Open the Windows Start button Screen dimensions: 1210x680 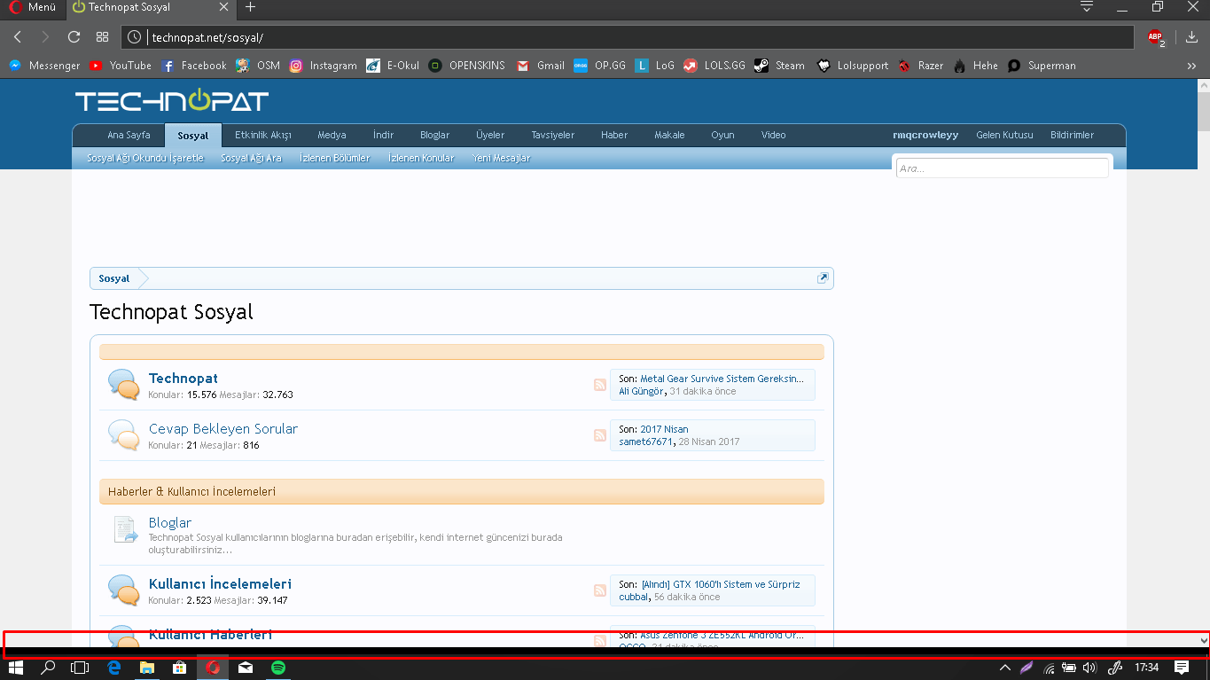coord(16,668)
